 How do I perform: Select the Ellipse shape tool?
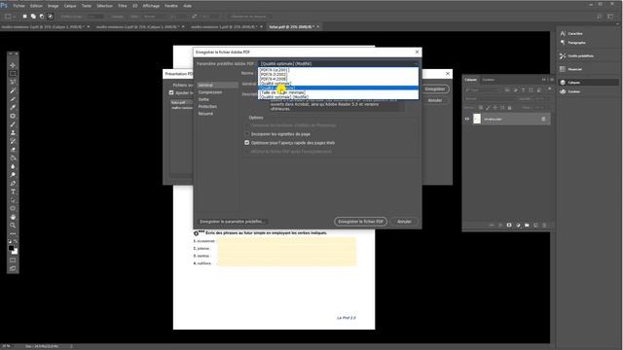click(x=13, y=208)
